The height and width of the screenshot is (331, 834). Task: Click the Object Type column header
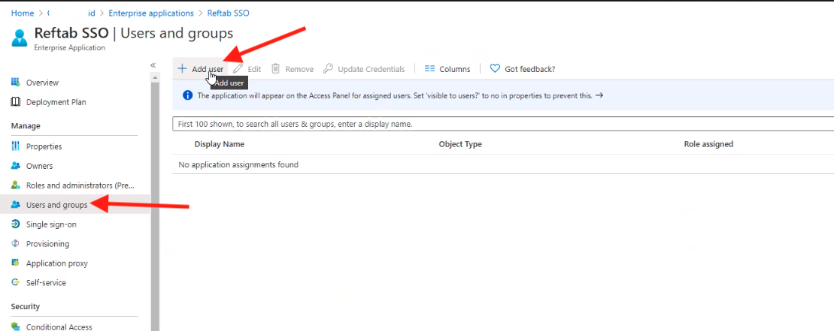pyautogui.click(x=460, y=144)
